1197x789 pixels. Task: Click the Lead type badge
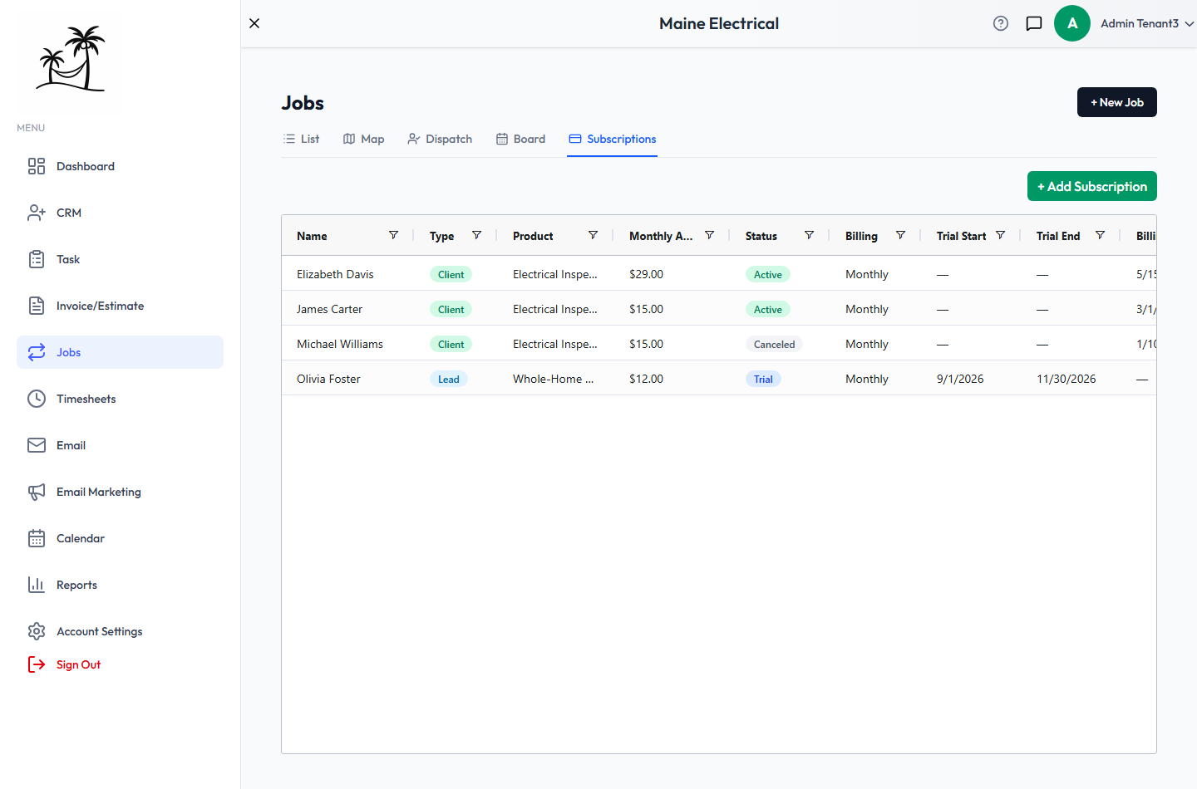(x=449, y=380)
